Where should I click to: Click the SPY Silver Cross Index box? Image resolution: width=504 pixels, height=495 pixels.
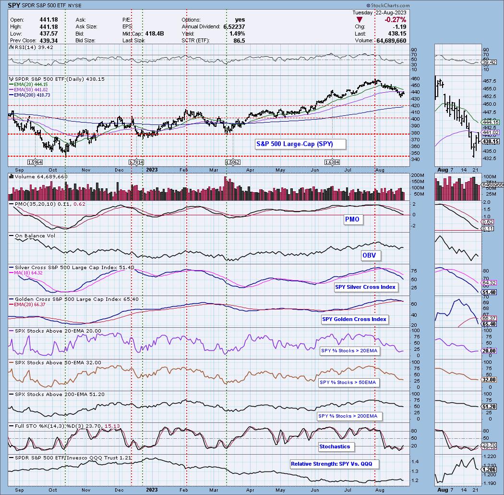366,287
